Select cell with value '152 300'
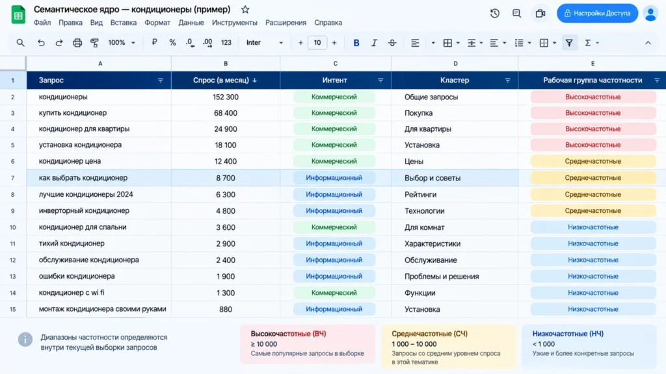666x374 pixels. [226, 97]
